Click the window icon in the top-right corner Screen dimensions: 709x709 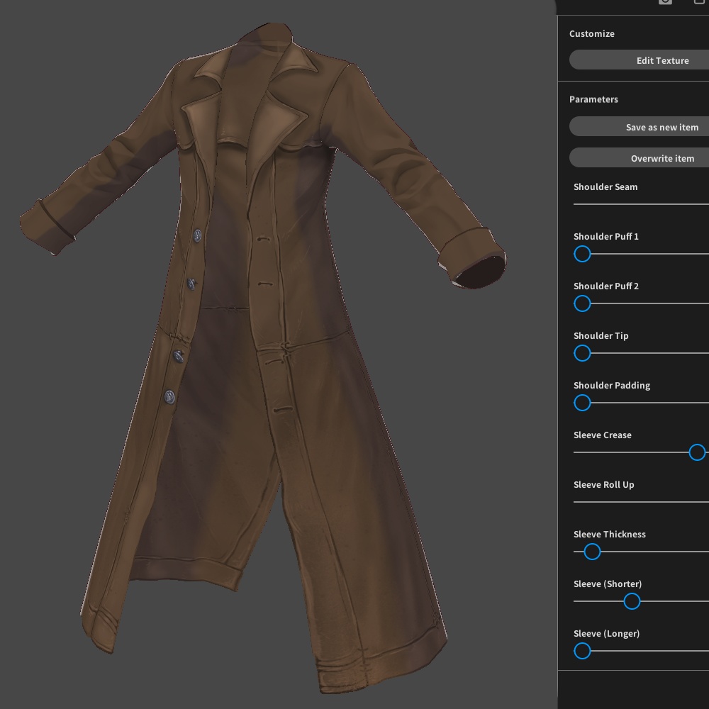(701, 2)
